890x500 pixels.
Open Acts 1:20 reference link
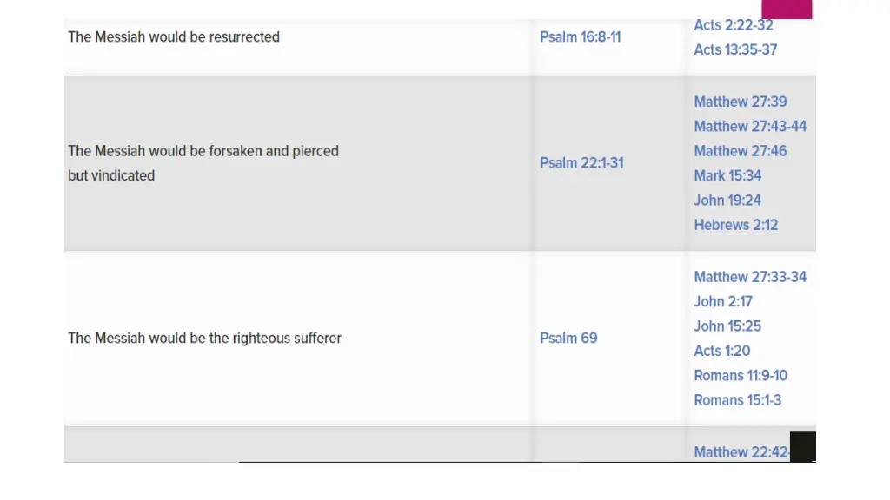(722, 351)
